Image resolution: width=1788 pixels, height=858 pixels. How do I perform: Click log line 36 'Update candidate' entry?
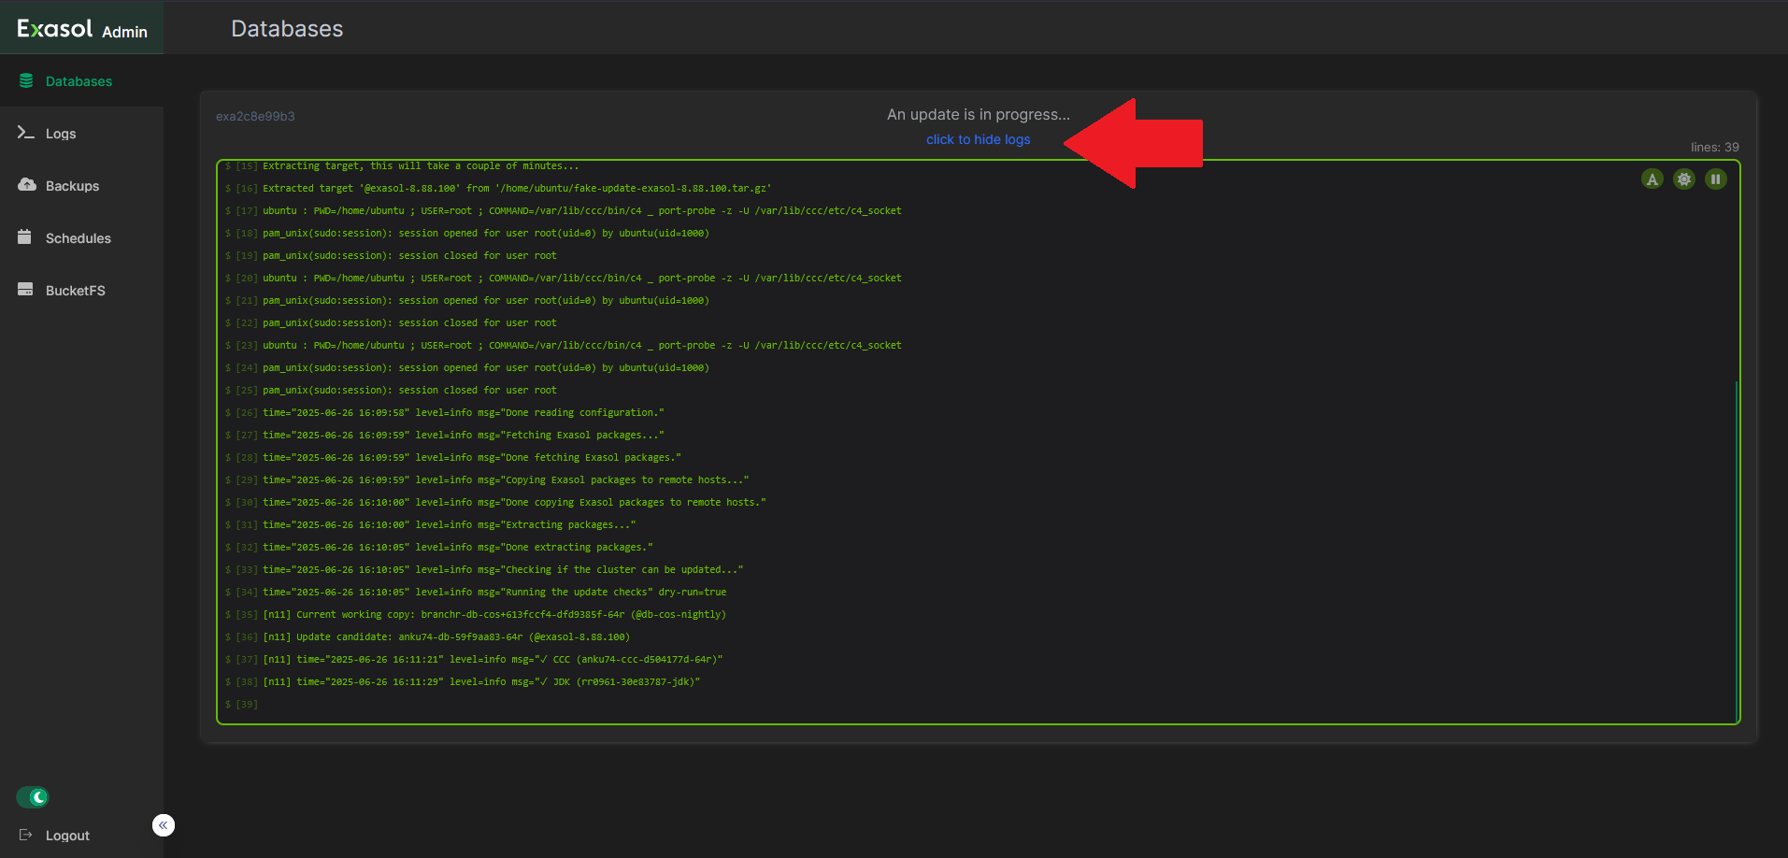click(428, 637)
